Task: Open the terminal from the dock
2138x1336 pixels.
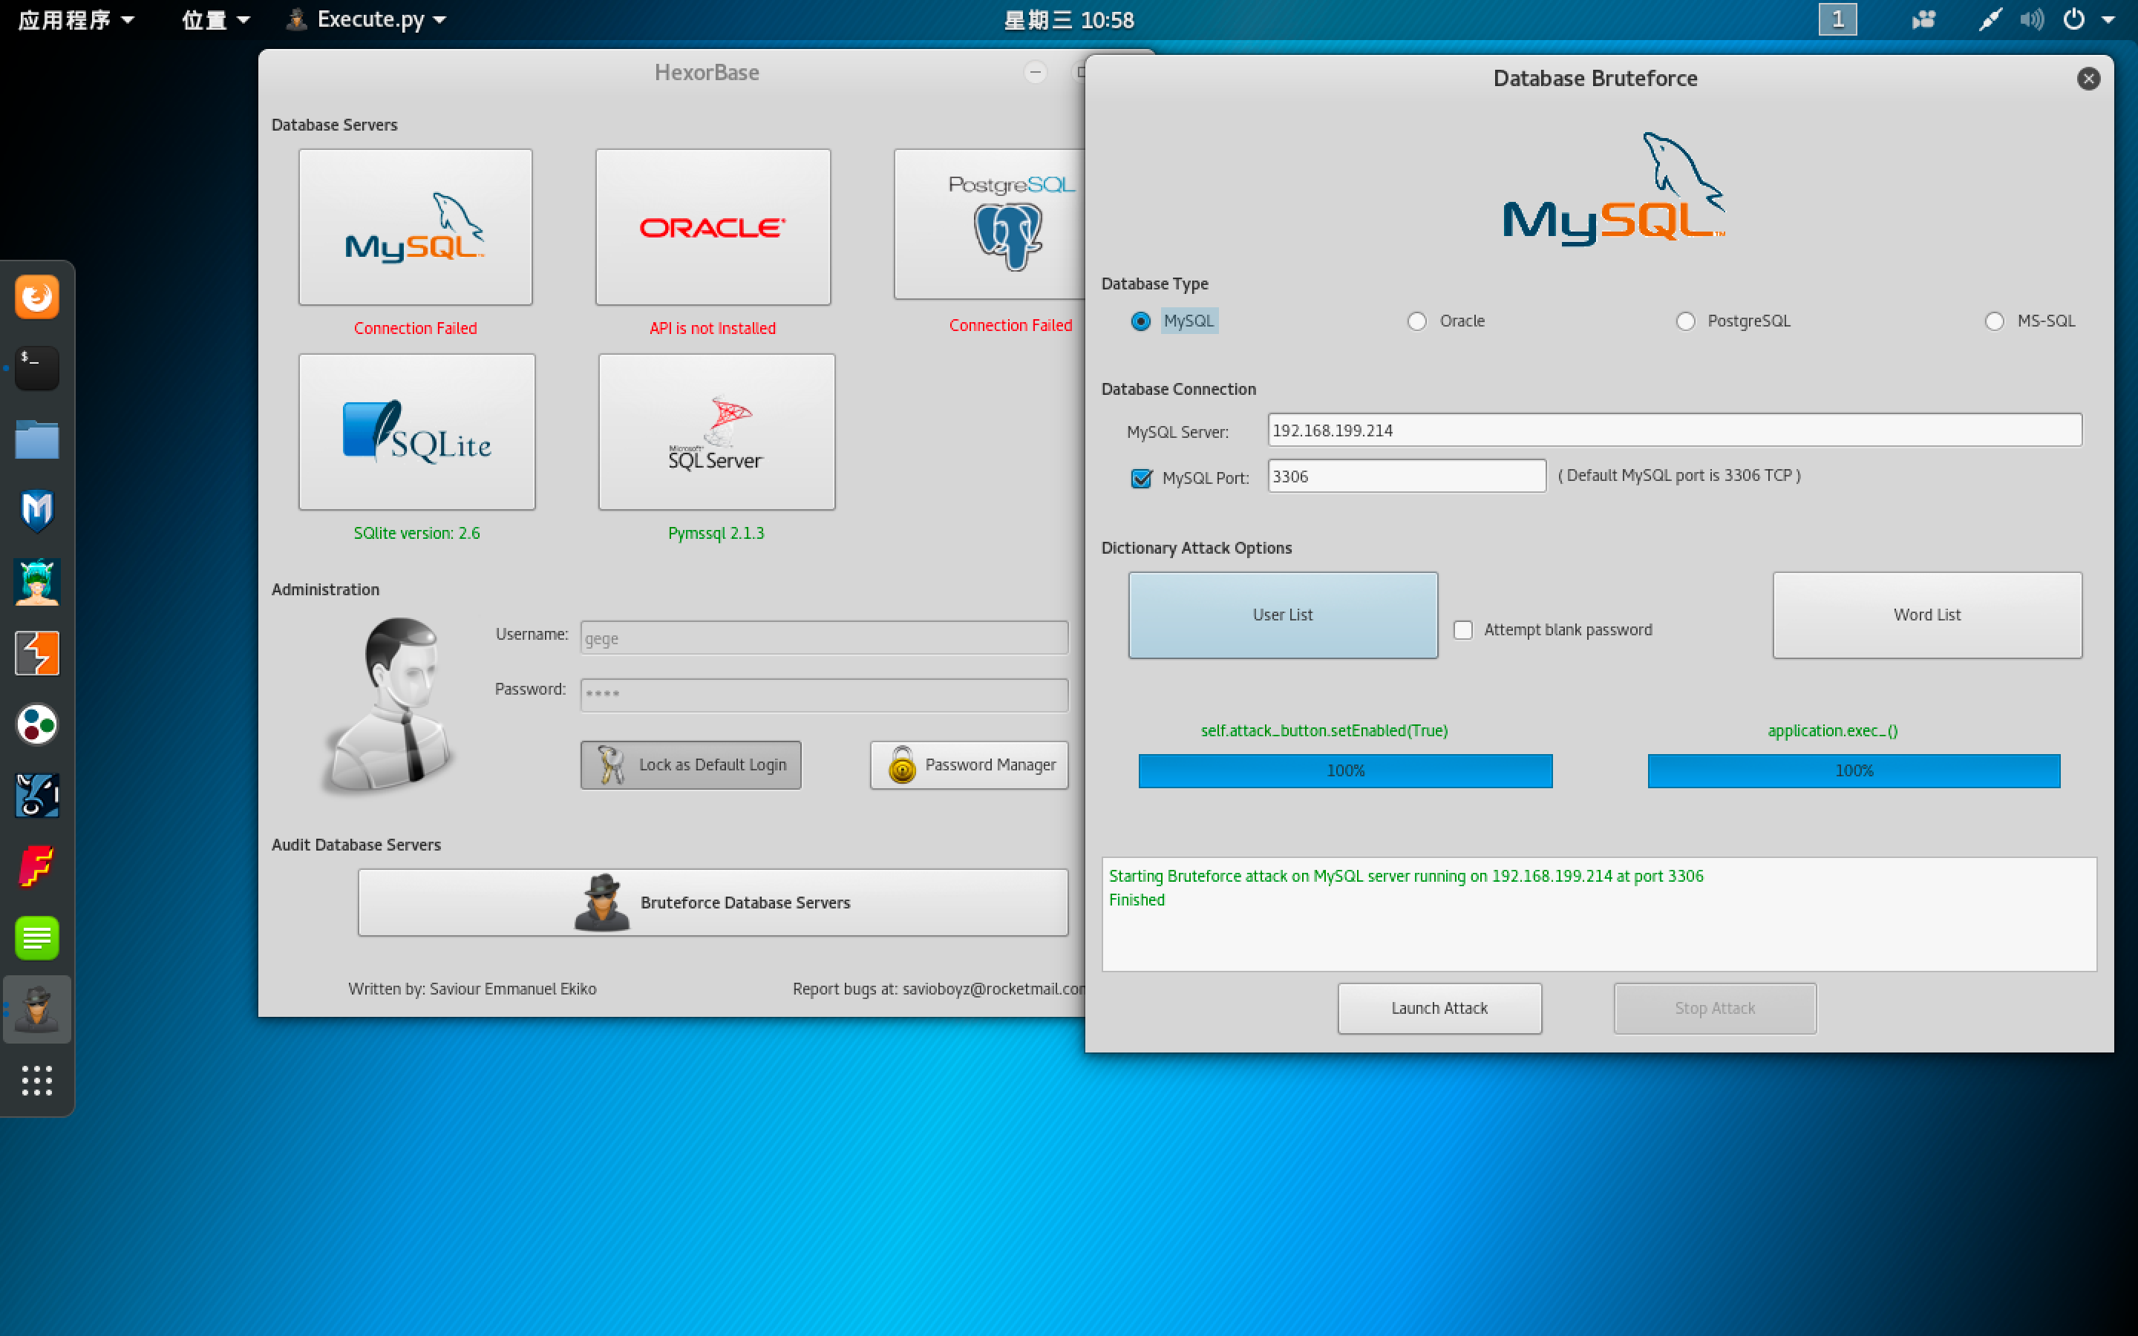Action: pos(37,367)
